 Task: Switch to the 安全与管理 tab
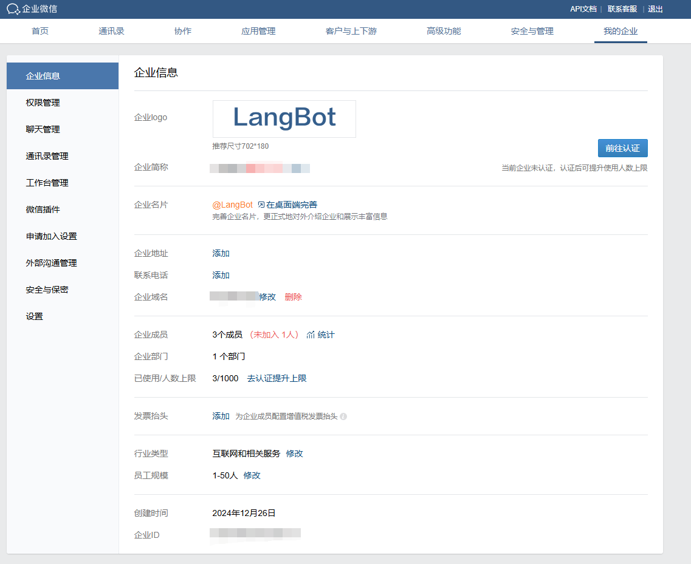[x=531, y=31]
